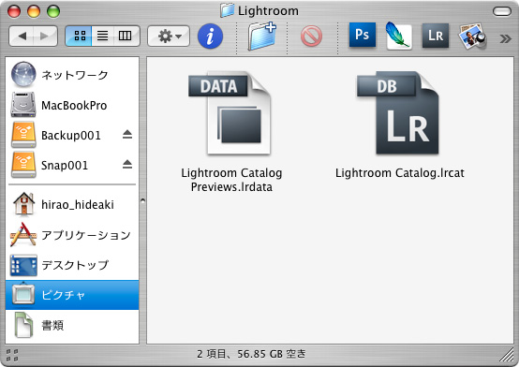519x367 pixels.
Task: Click the 'Lightroom Catalog.lrcat' file name
Action: pos(399,173)
